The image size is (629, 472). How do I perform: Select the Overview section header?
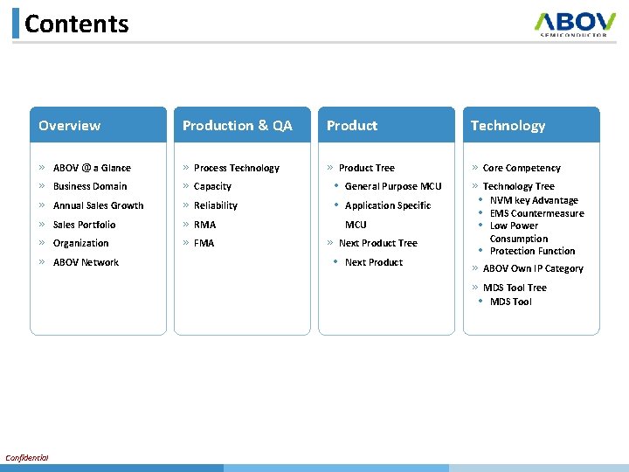(98, 125)
